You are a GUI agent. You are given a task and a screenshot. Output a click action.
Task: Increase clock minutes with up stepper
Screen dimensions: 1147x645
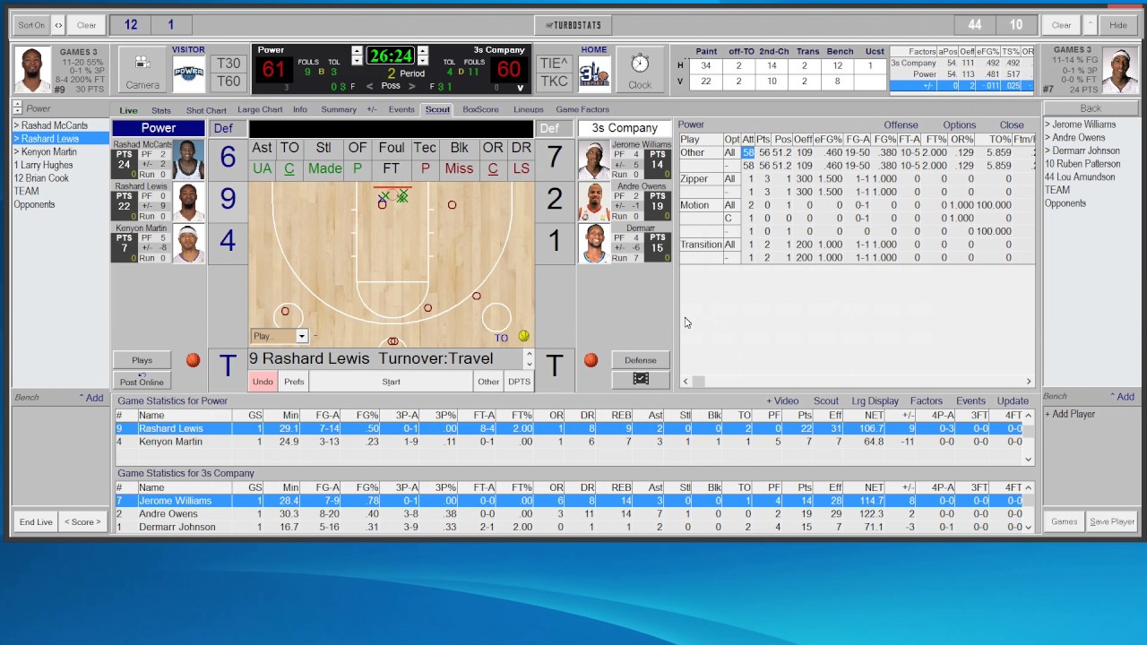[x=357, y=50]
